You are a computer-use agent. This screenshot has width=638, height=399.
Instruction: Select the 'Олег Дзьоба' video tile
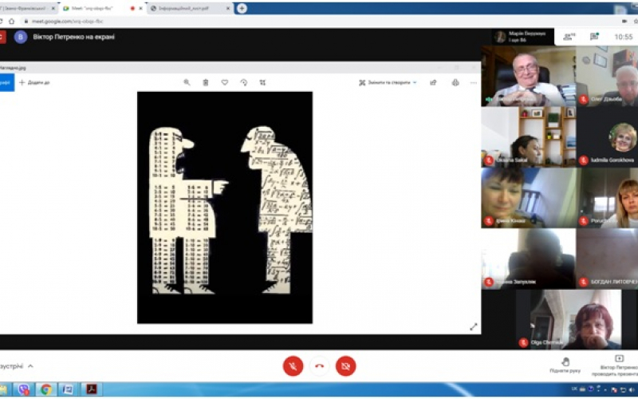(x=607, y=76)
